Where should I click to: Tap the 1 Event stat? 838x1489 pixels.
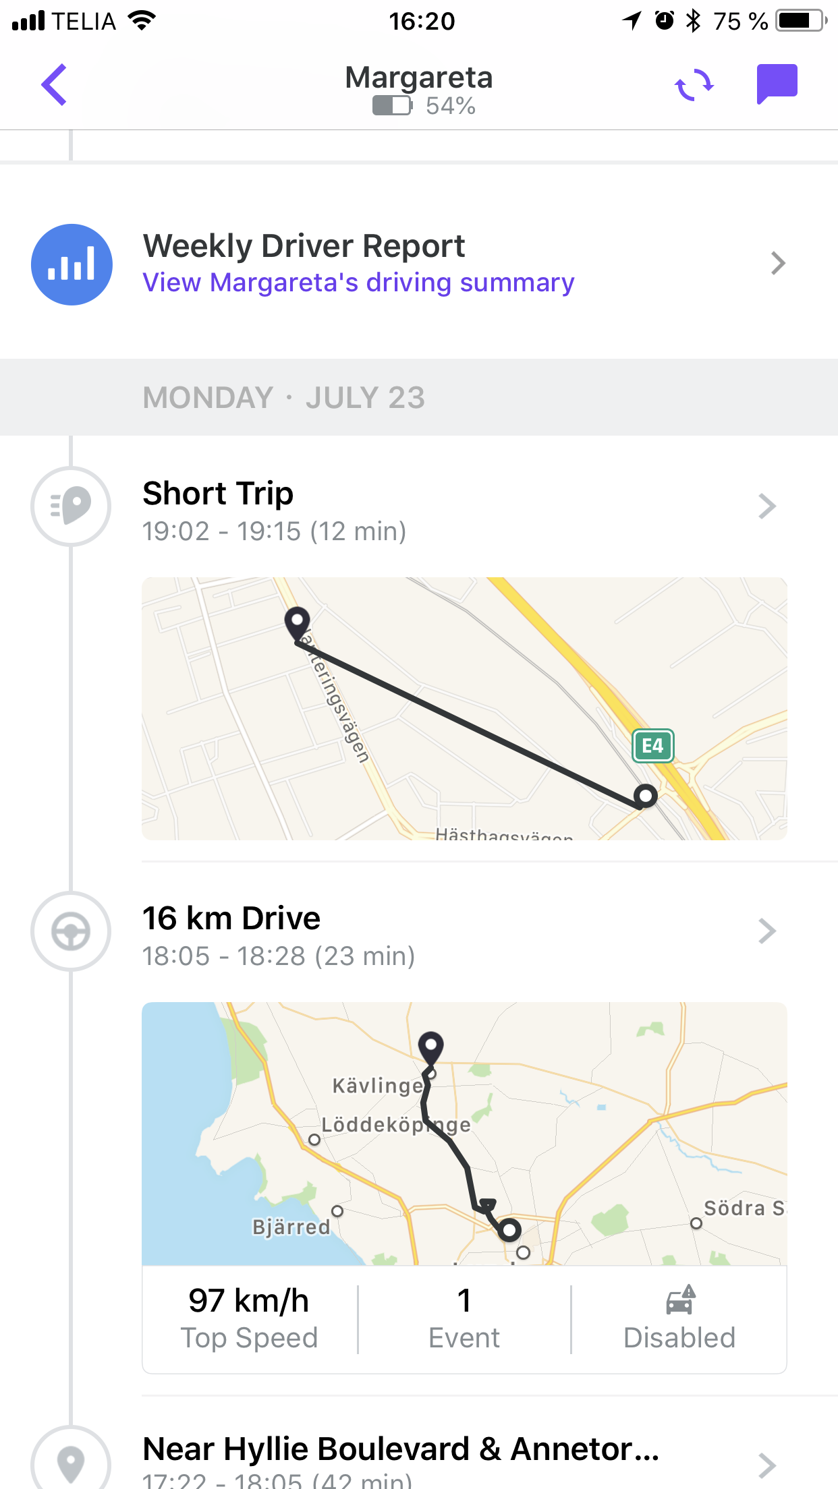(464, 1318)
